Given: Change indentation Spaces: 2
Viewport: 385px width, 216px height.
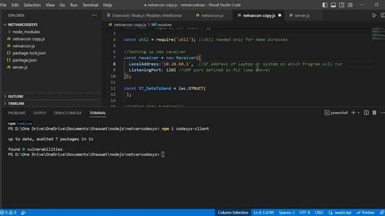Looking at the screenshot, I should [286, 212].
